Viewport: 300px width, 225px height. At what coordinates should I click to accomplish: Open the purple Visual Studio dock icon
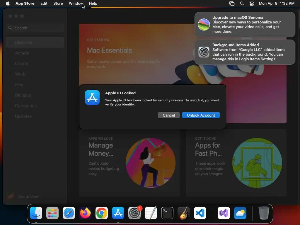(x=224, y=213)
